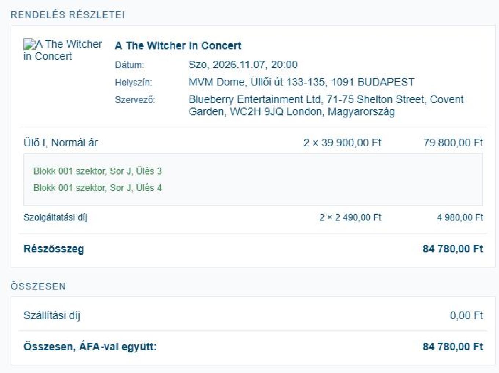Click the Ülő I, Normál ár ticket type
Viewport: 499px width, 373px height.
[61, 143]
